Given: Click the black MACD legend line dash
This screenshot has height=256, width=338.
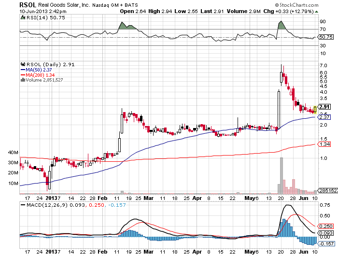Looking at the screenshot, I should click(x=23, y=205).
